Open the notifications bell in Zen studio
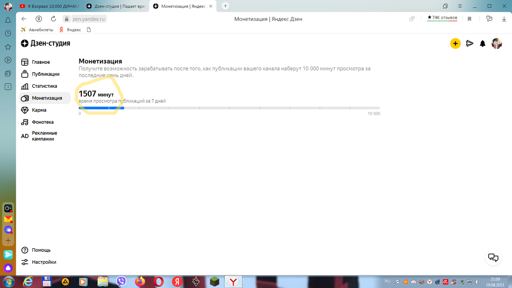The width and height of the screenshot is (512, 288). [x=483, y=44]
